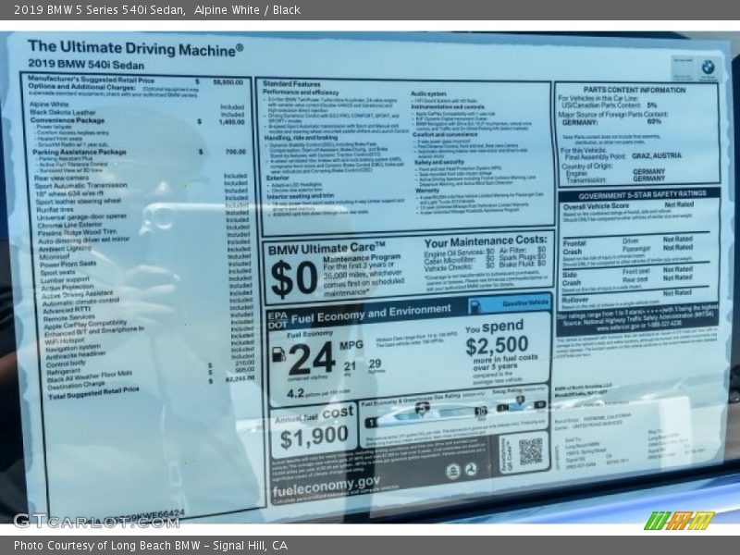
Task: Click the '$2,500' fuel cost figure
Action: 497,346
